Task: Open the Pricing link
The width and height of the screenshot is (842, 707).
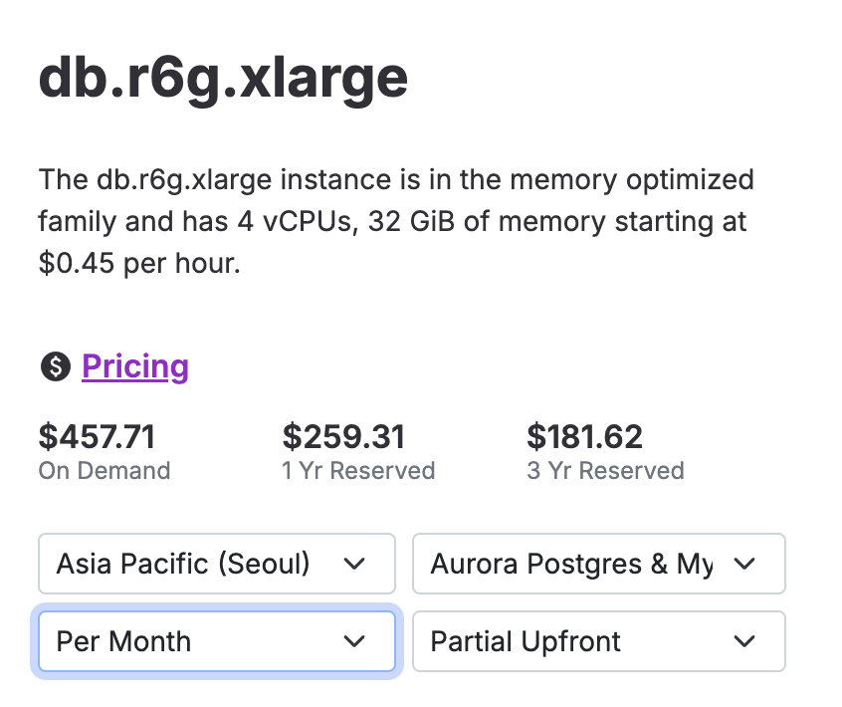Action: (x=135, y=367)
